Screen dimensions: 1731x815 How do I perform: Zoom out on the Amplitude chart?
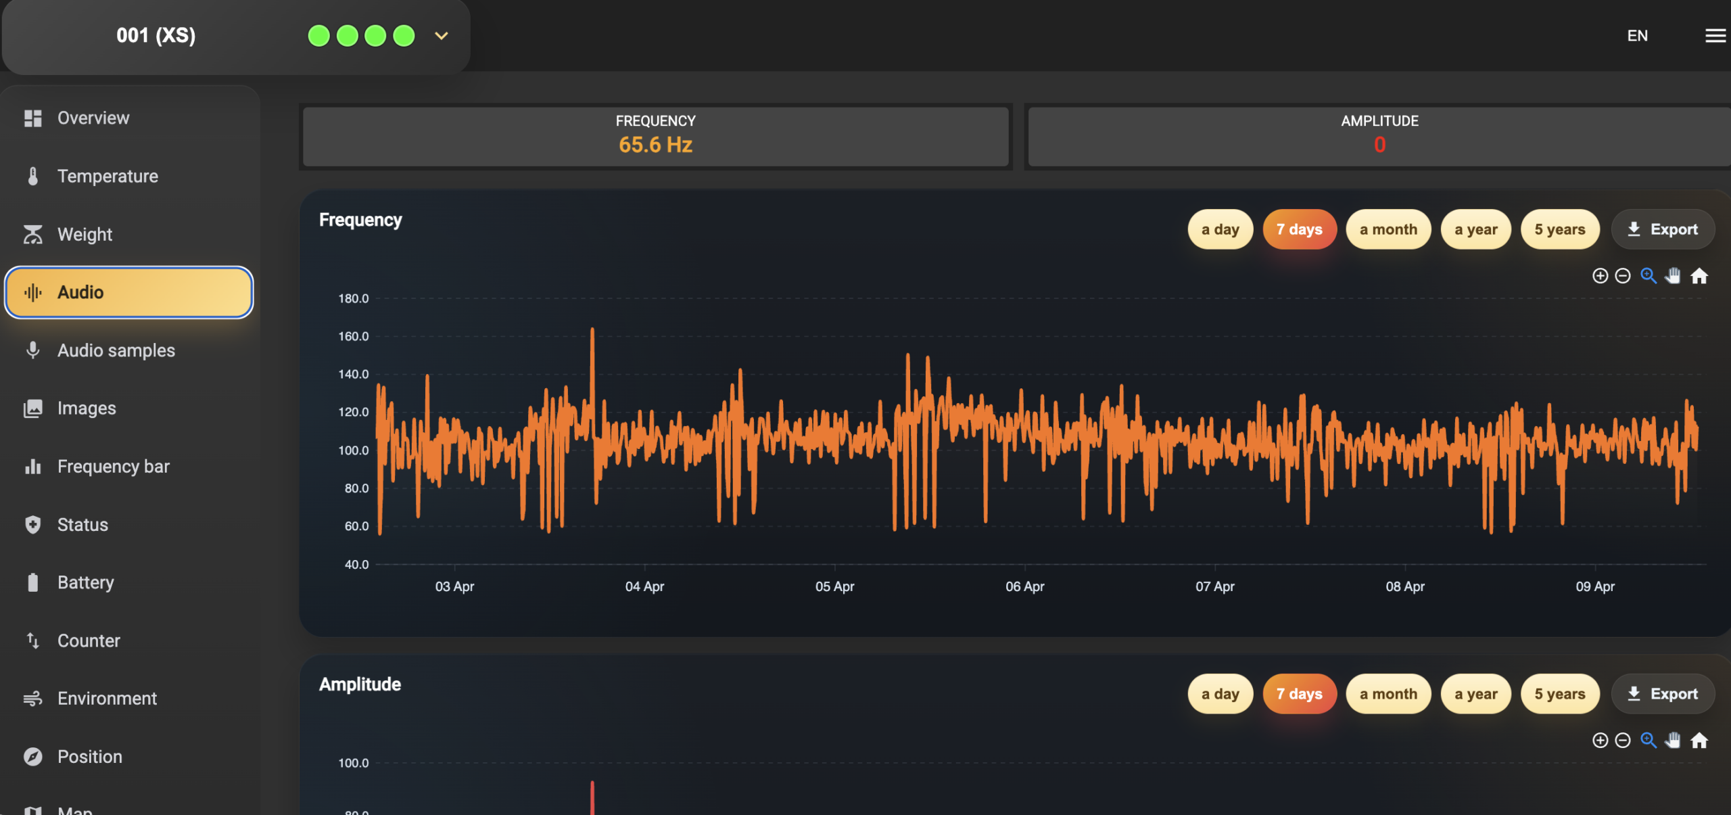point(1623,741)
